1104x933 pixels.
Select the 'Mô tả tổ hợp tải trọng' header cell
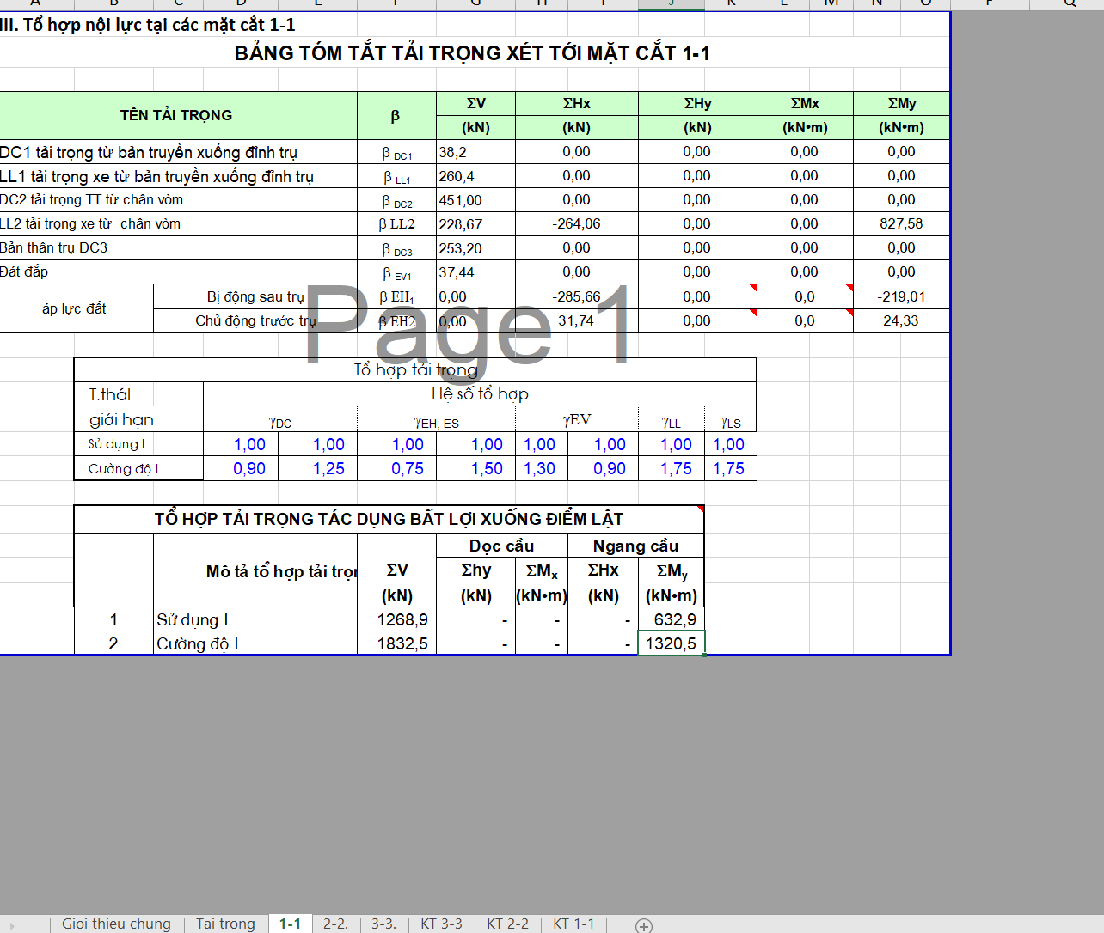pos(255,571)
